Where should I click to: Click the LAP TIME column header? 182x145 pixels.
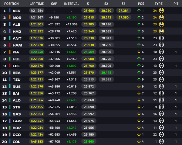coord(37,4)
